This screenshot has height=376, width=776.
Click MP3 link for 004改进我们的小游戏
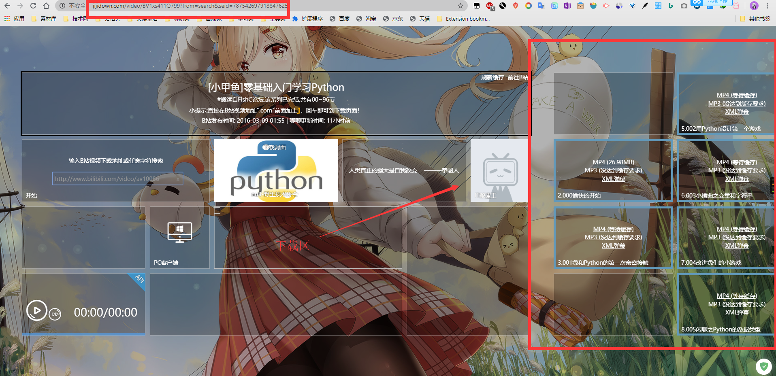737,237
